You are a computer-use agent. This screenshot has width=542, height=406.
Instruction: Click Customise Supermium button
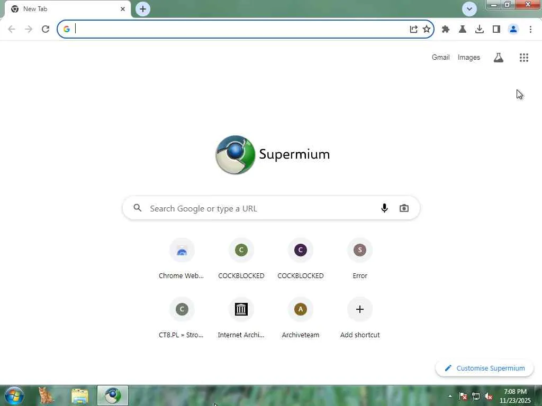pyautogui.click(x=485, y=368)
